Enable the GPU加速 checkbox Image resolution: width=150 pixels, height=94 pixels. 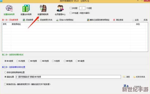(x=71, y=13)
